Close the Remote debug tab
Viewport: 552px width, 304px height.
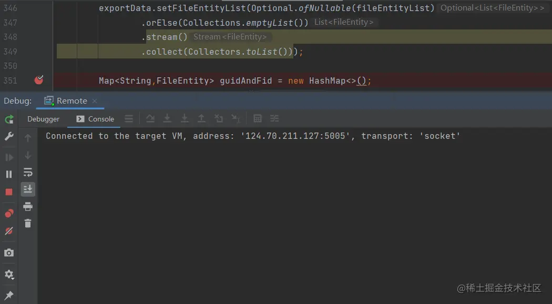[x=94, y=101]
